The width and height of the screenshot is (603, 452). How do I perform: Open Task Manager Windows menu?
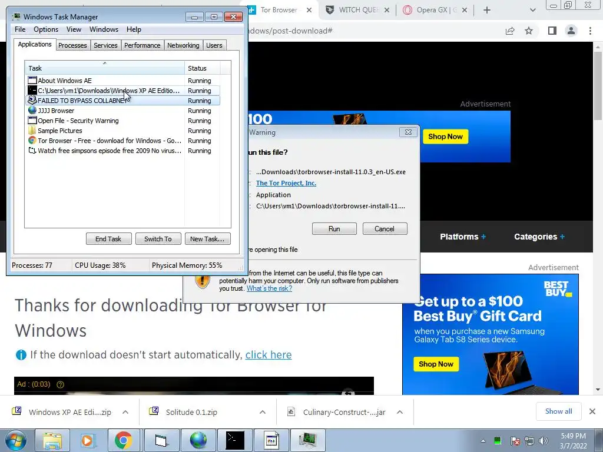point(104,29)
